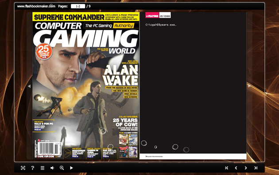Jump to first page icon

tap(226, 168)
